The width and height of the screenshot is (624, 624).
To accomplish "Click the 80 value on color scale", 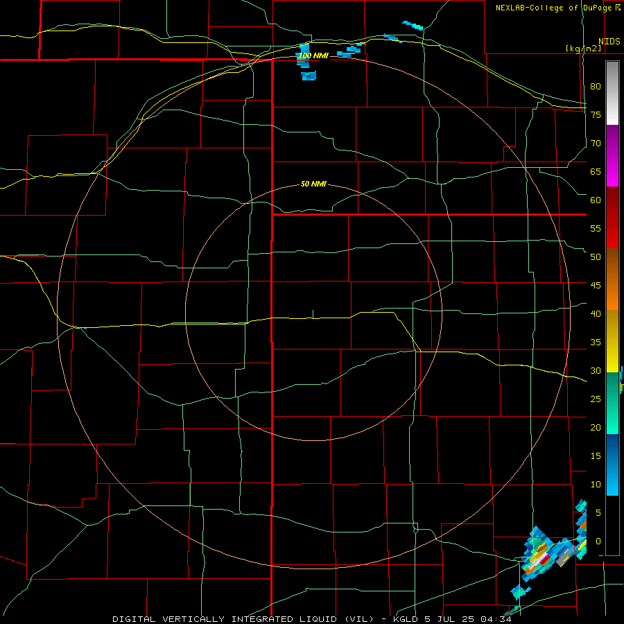I will click(x=596, y=87).
